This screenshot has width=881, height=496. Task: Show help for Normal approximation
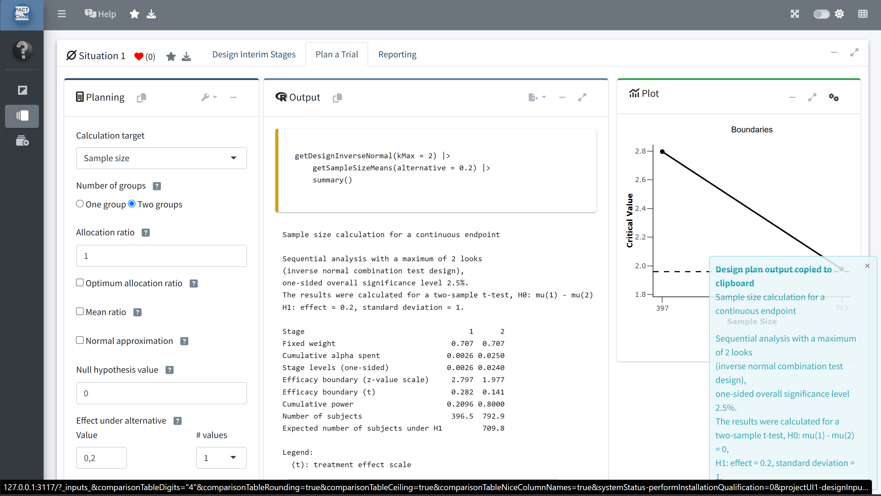(x=184, y=341)
